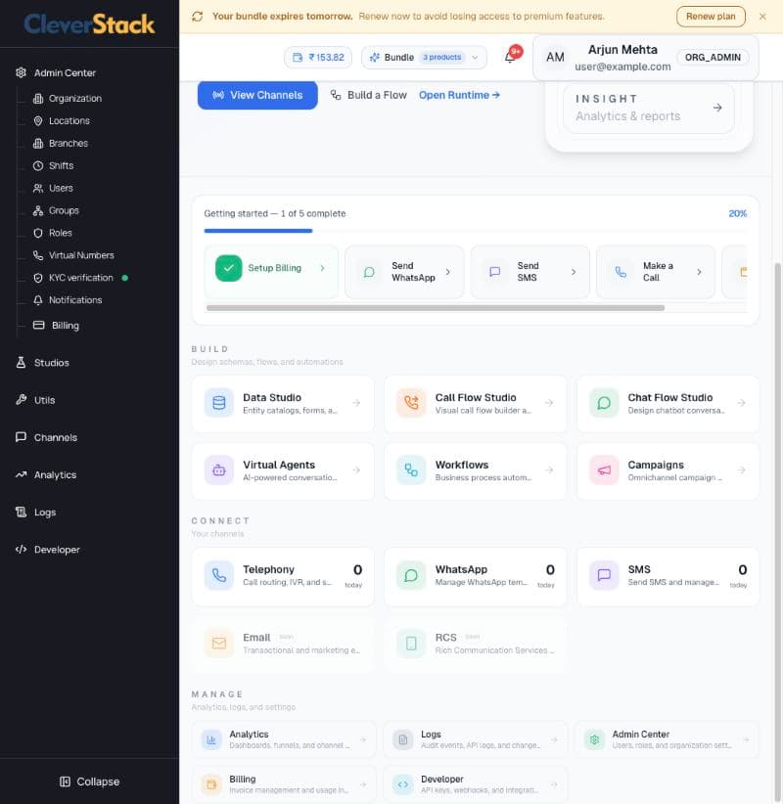Collapse the sidebar with Collapse button
Image resolution: width=783 pixels, height=804 pixels.
coord(89,782)
